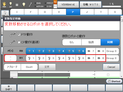Cancel the variable move dialog
The width and height of the screenshot is (123, 92).
coord(111,67)
